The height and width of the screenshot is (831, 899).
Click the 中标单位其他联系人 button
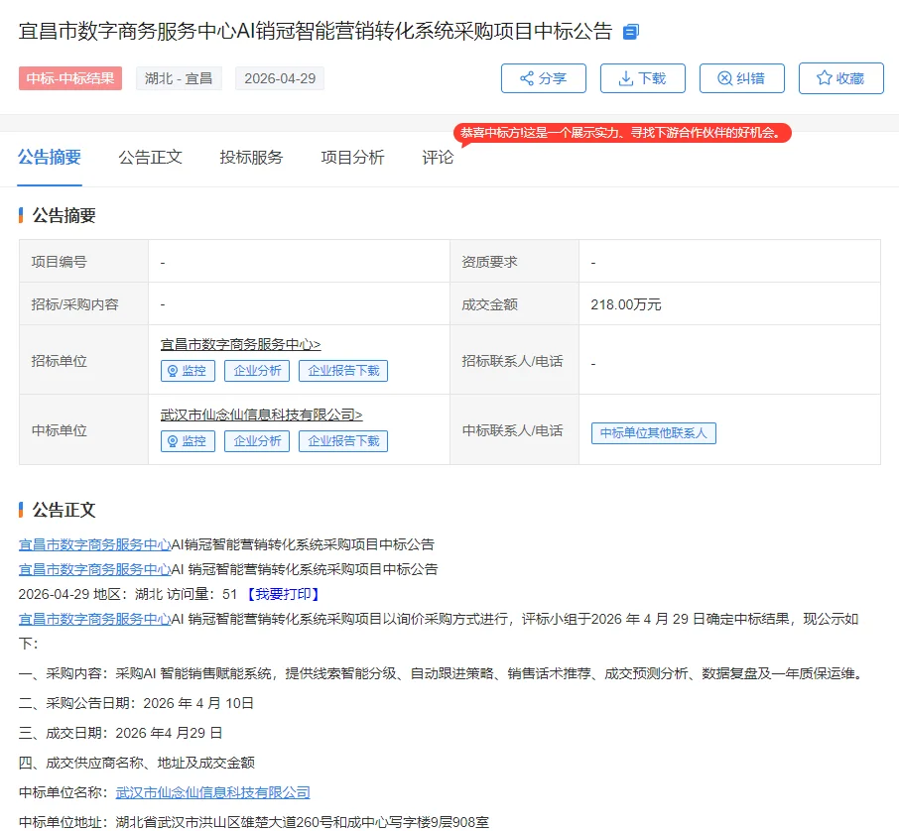654,433
